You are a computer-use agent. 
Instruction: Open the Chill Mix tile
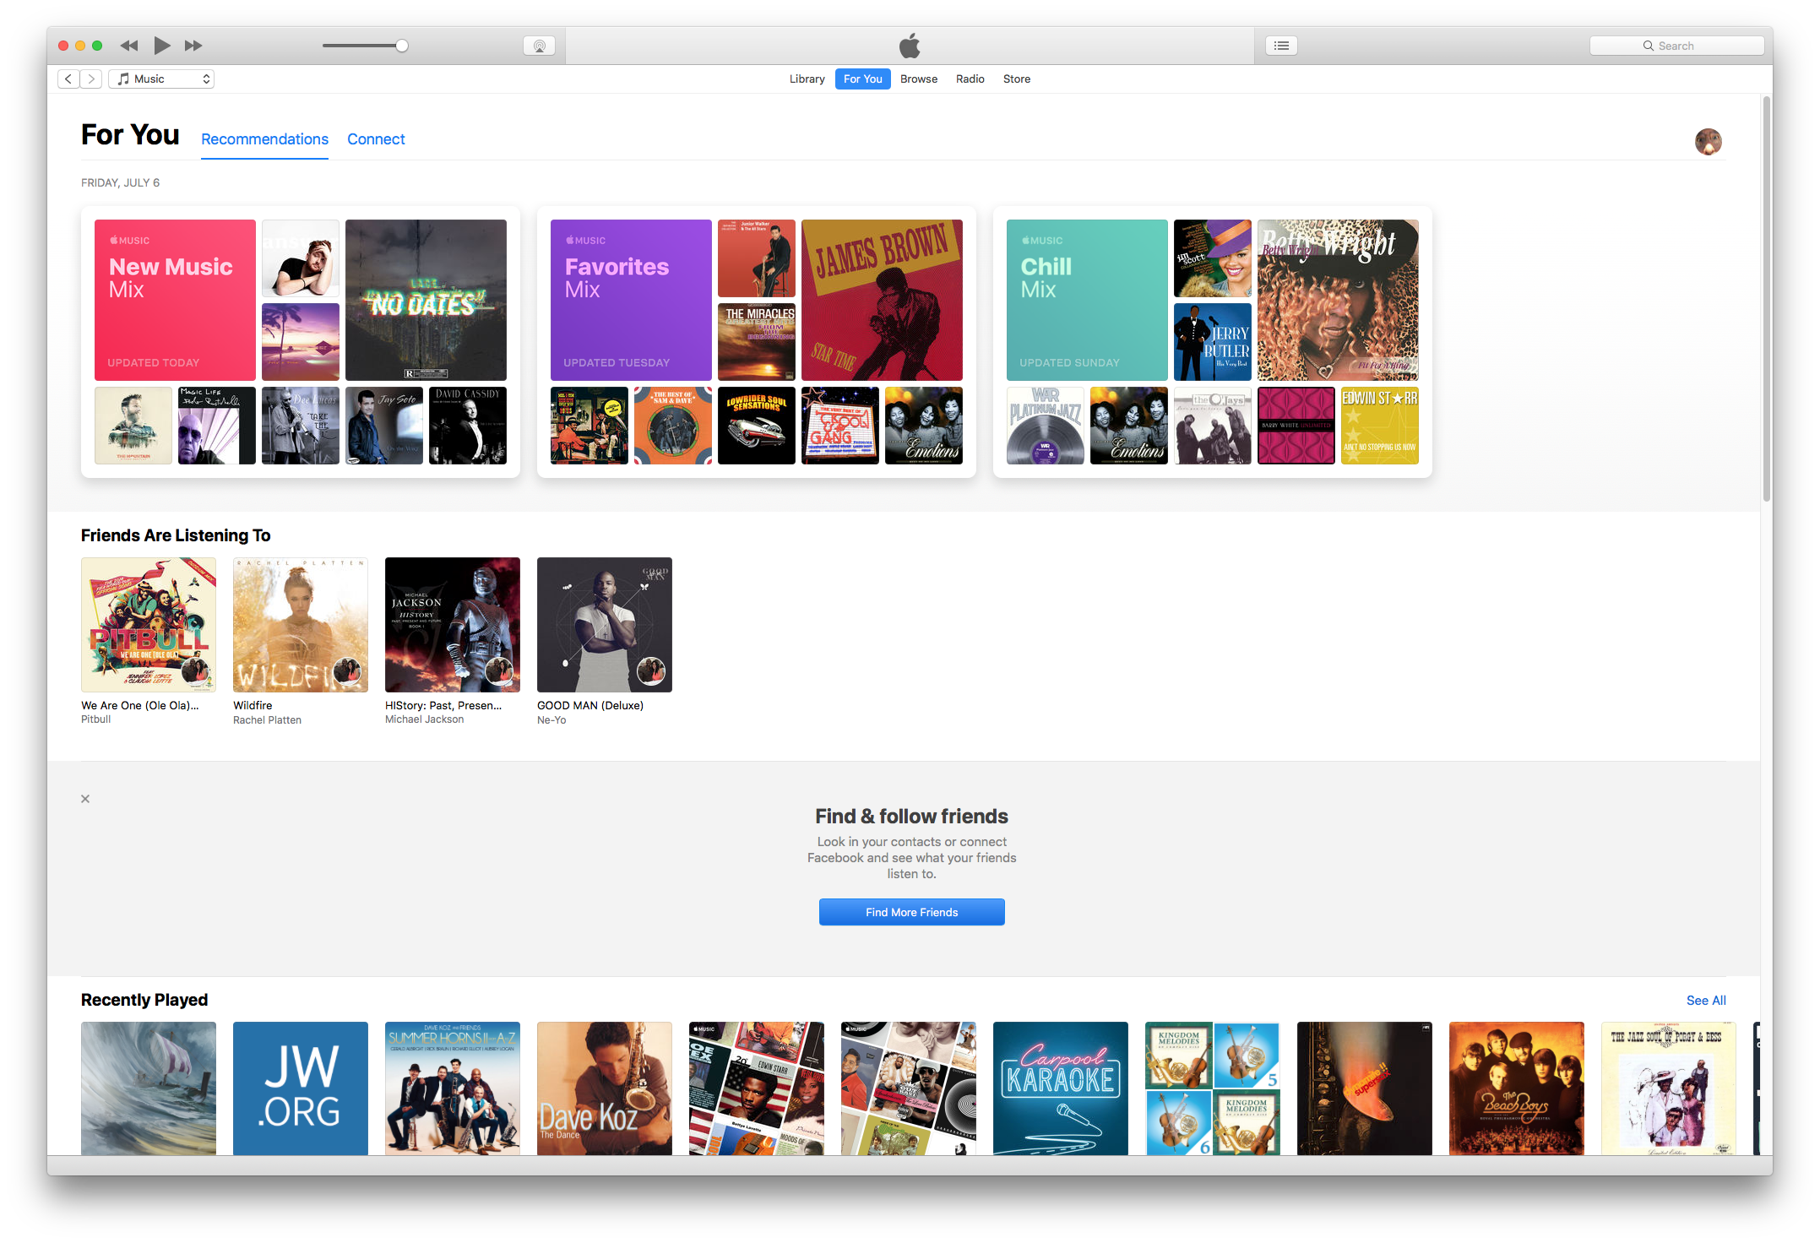pyautogui.click(x=1087, y=300)
